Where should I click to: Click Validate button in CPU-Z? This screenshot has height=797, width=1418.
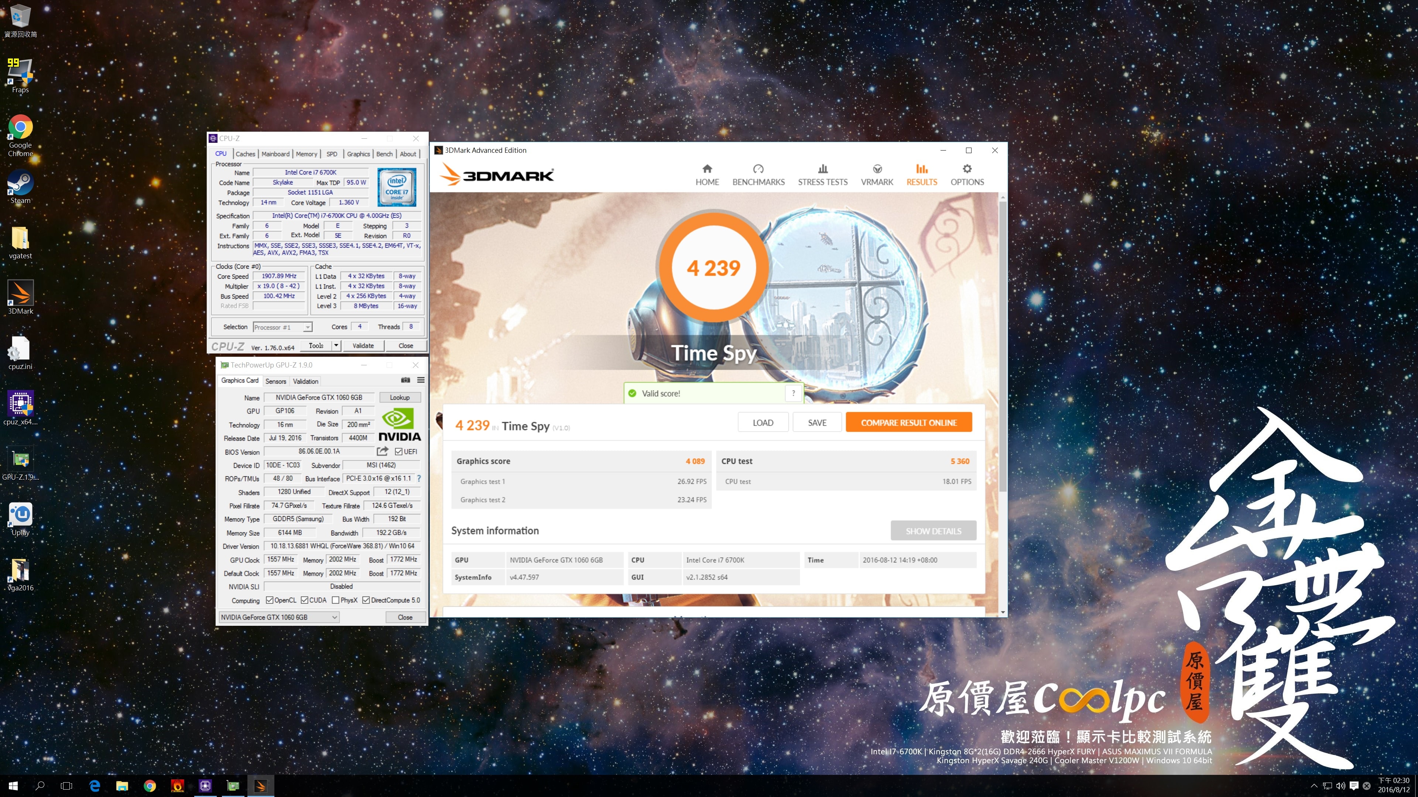tap(363, 345)
